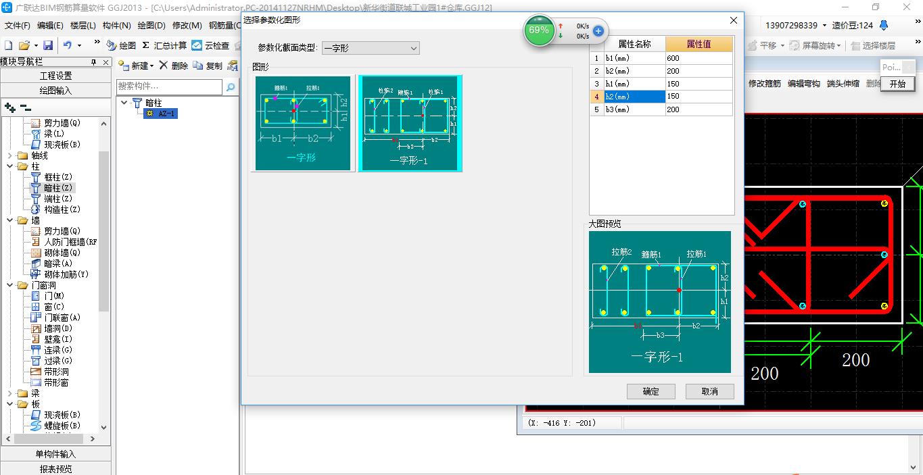Expand the 梁 folder near the bottom of the tree
Viewport: 923px width, 475px height.
(10, 393)
